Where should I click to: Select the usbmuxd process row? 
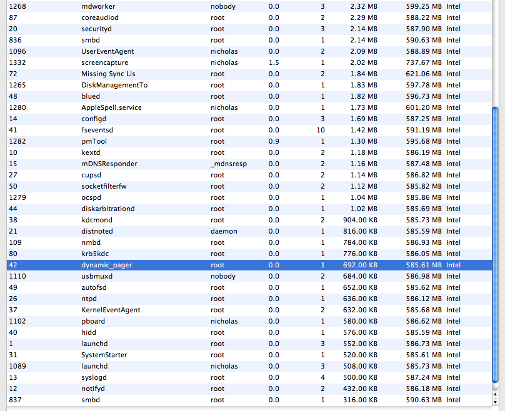coord(249,277)
